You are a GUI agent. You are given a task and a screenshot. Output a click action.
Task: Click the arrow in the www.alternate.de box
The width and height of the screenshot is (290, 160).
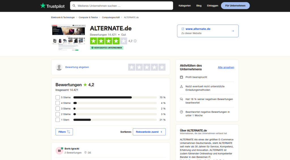(x=233, y=31)
